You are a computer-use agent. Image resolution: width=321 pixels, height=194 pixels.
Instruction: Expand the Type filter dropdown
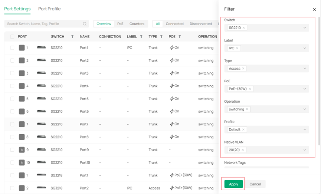pyautogui.click(x=305, y=69)
